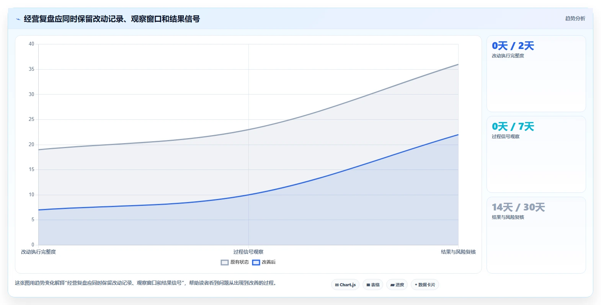Click the 趋势分析 label in header

coord(575,18)
